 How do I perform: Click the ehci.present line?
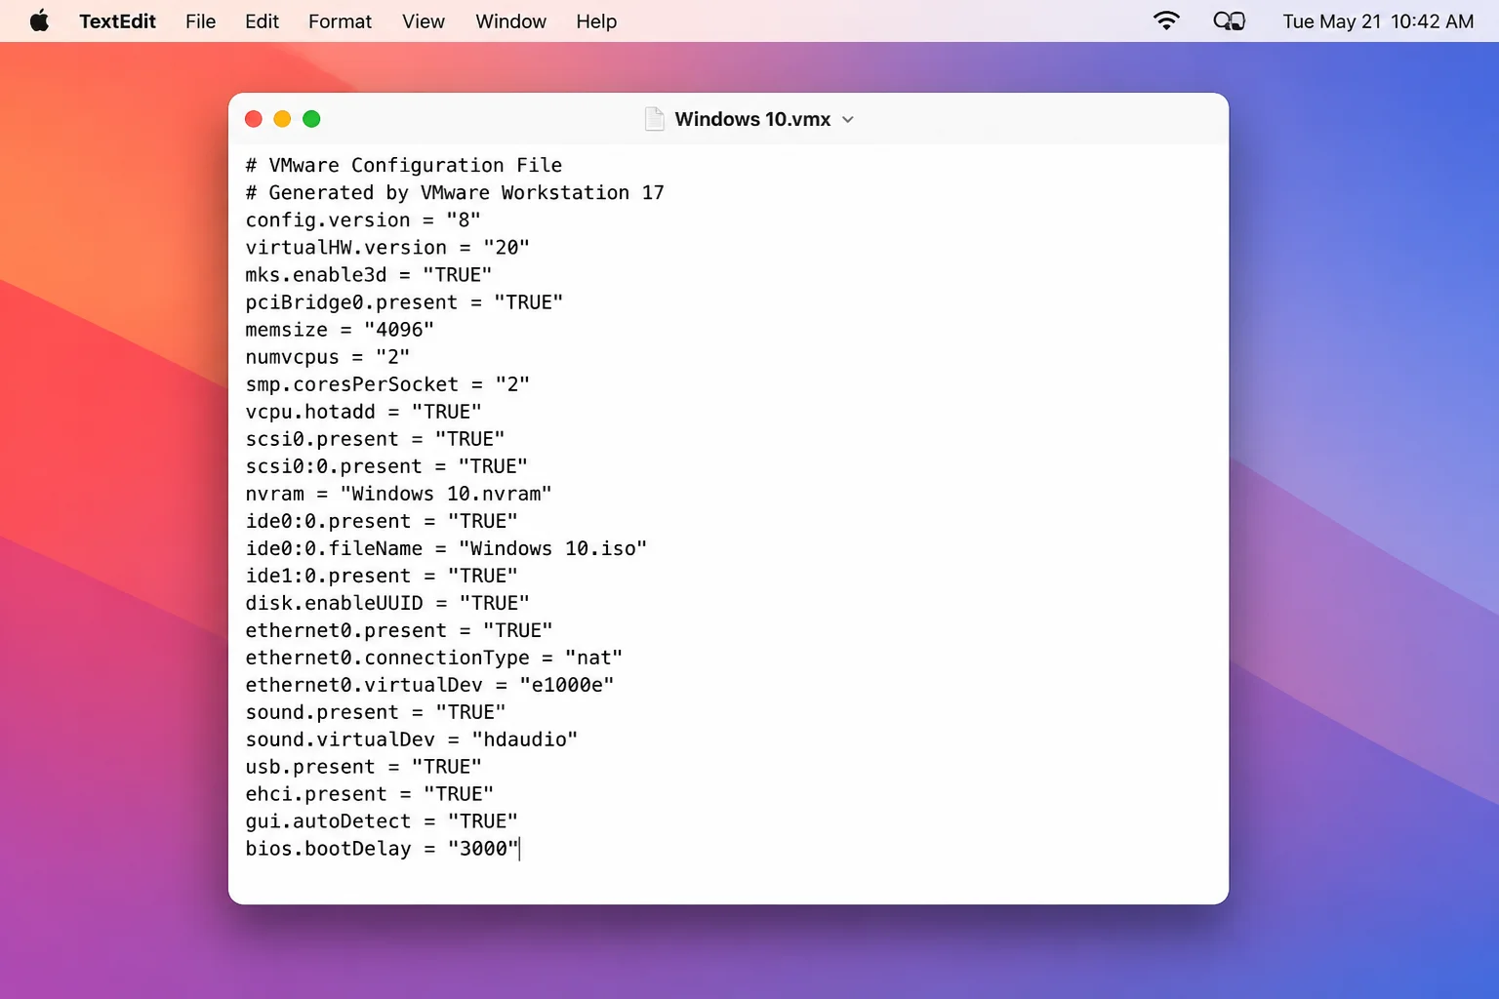pyautogui.click(x=369, y=793)
